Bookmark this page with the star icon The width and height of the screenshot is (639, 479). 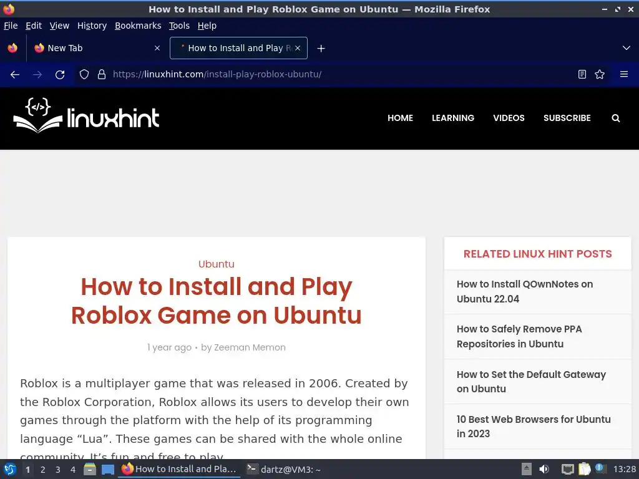click(600, 74)
